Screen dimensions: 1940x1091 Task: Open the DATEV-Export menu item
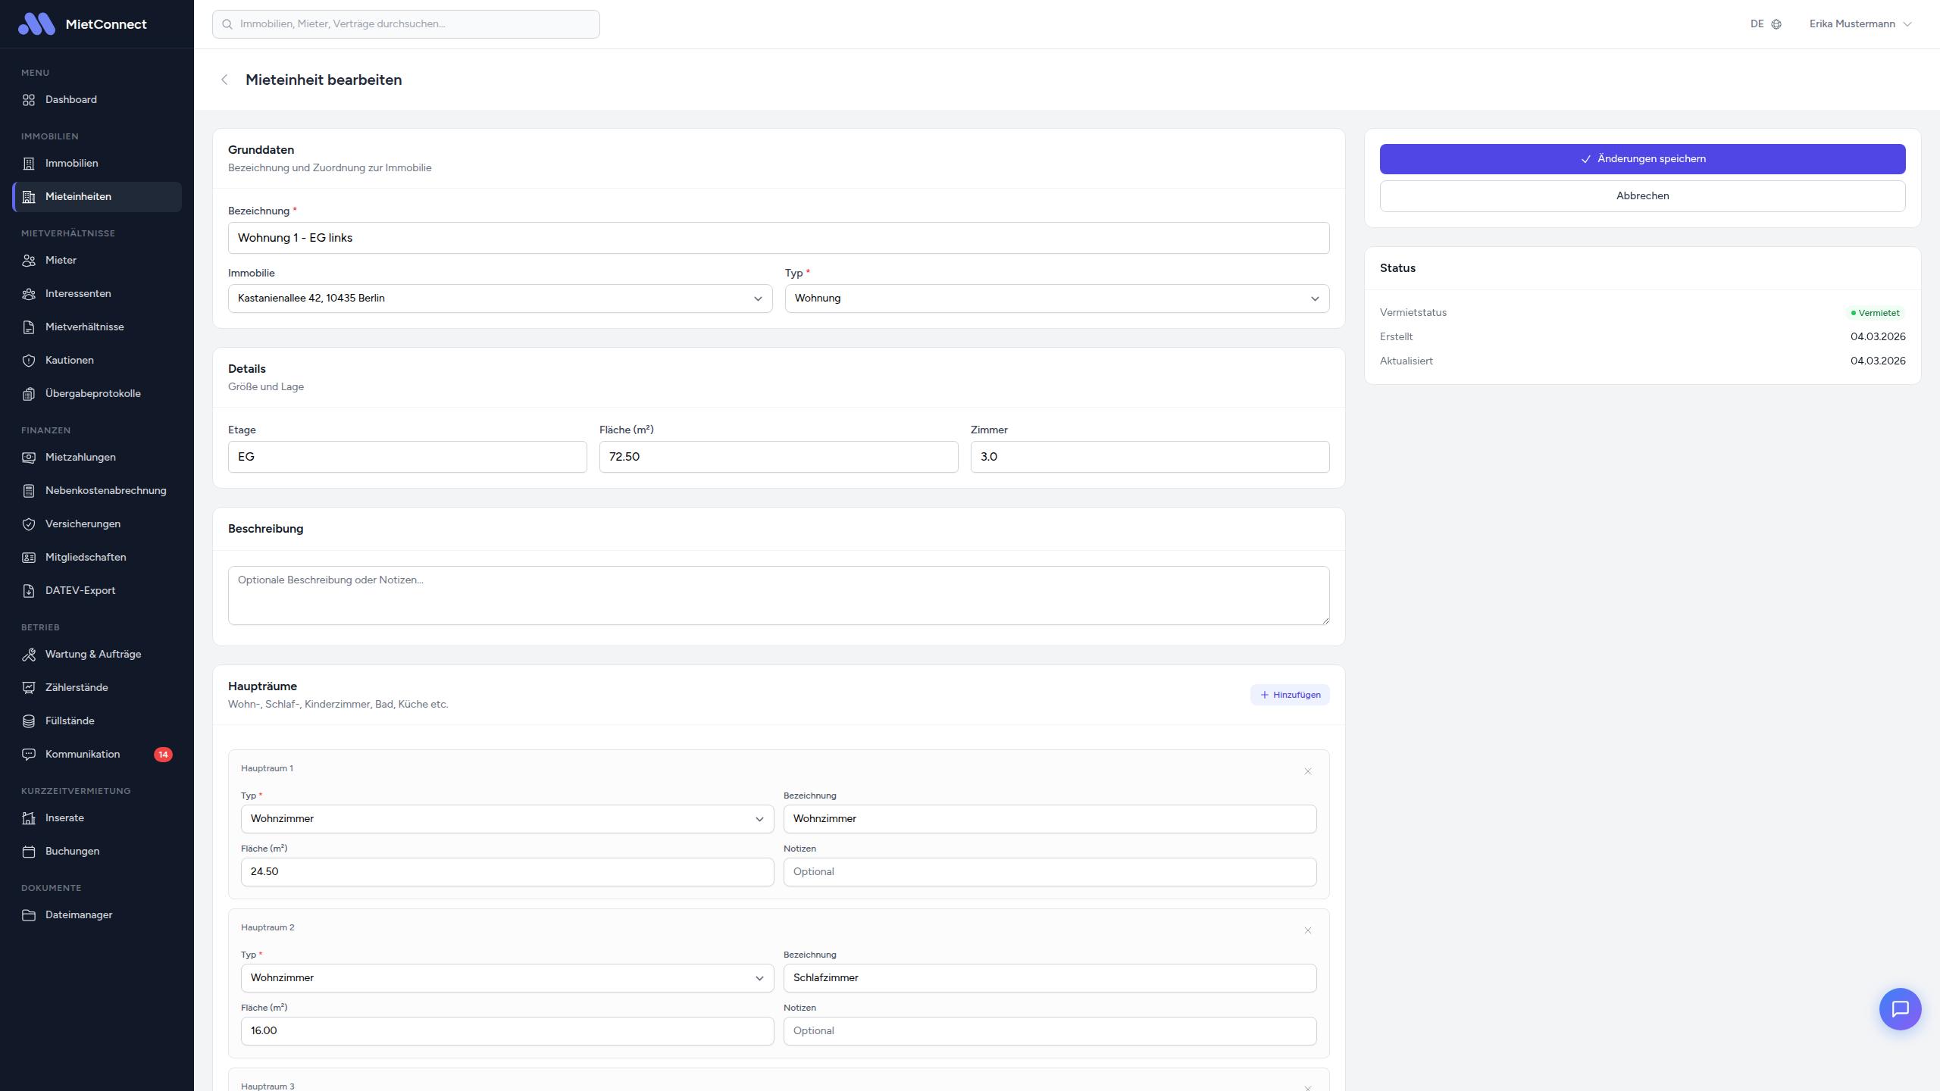pyautogui.click(x=80, y=591)
